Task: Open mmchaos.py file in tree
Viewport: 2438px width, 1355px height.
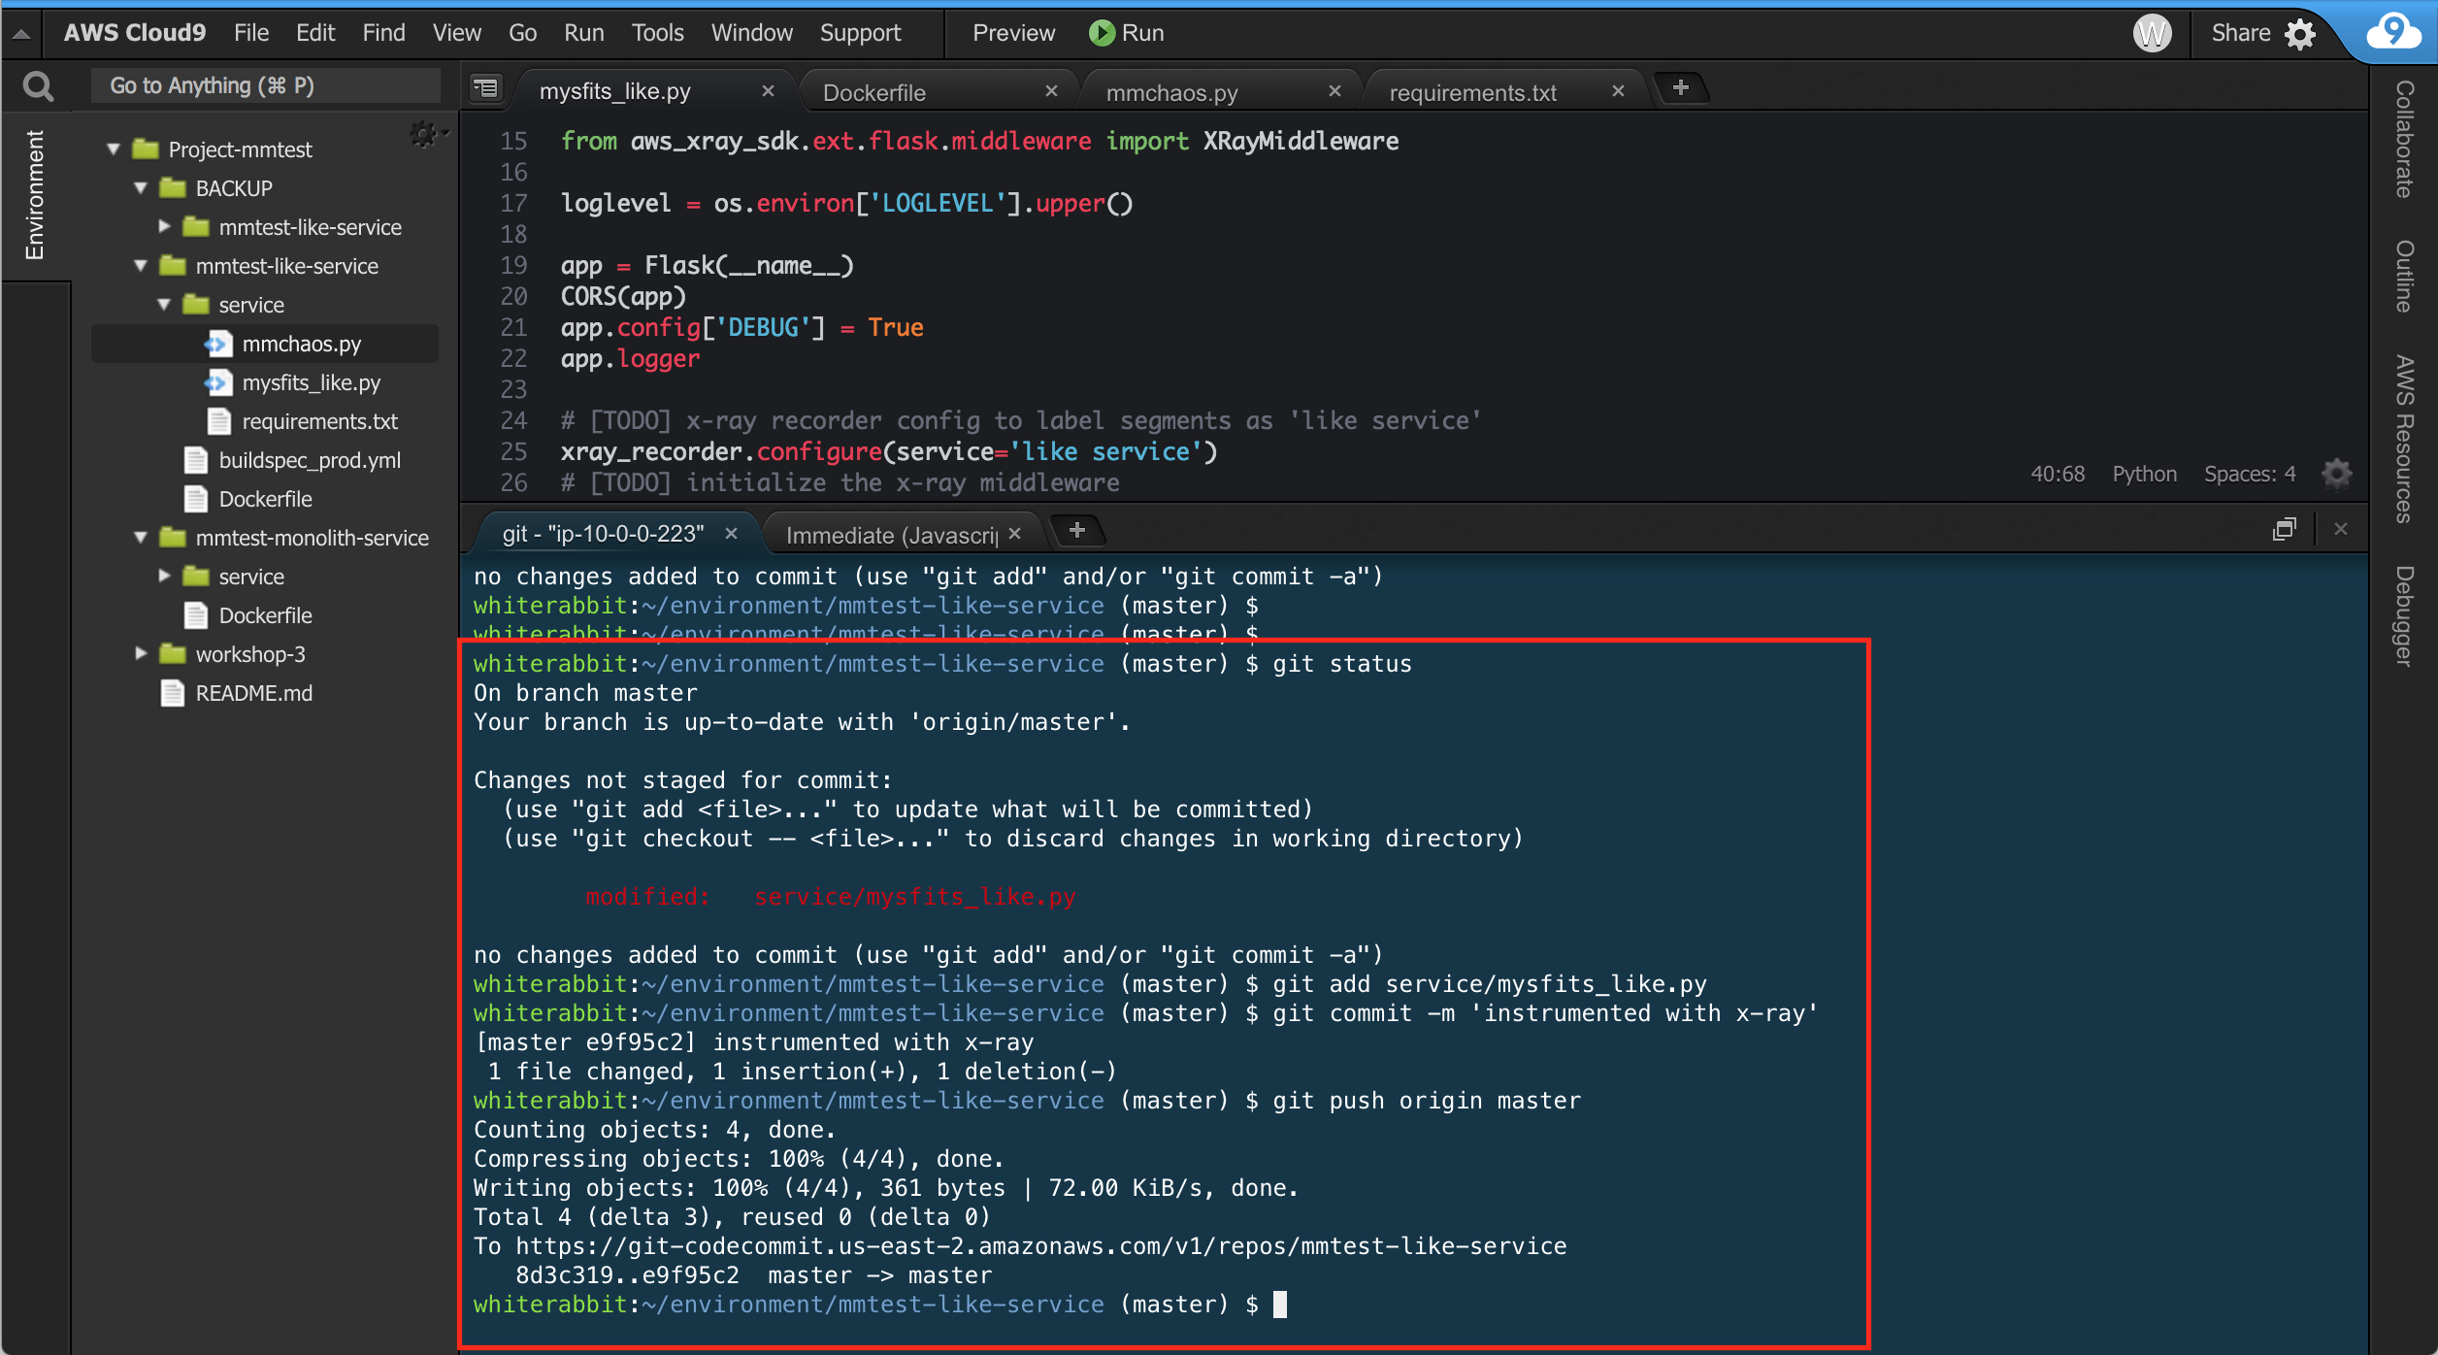Action: click(x=302, y=344)
